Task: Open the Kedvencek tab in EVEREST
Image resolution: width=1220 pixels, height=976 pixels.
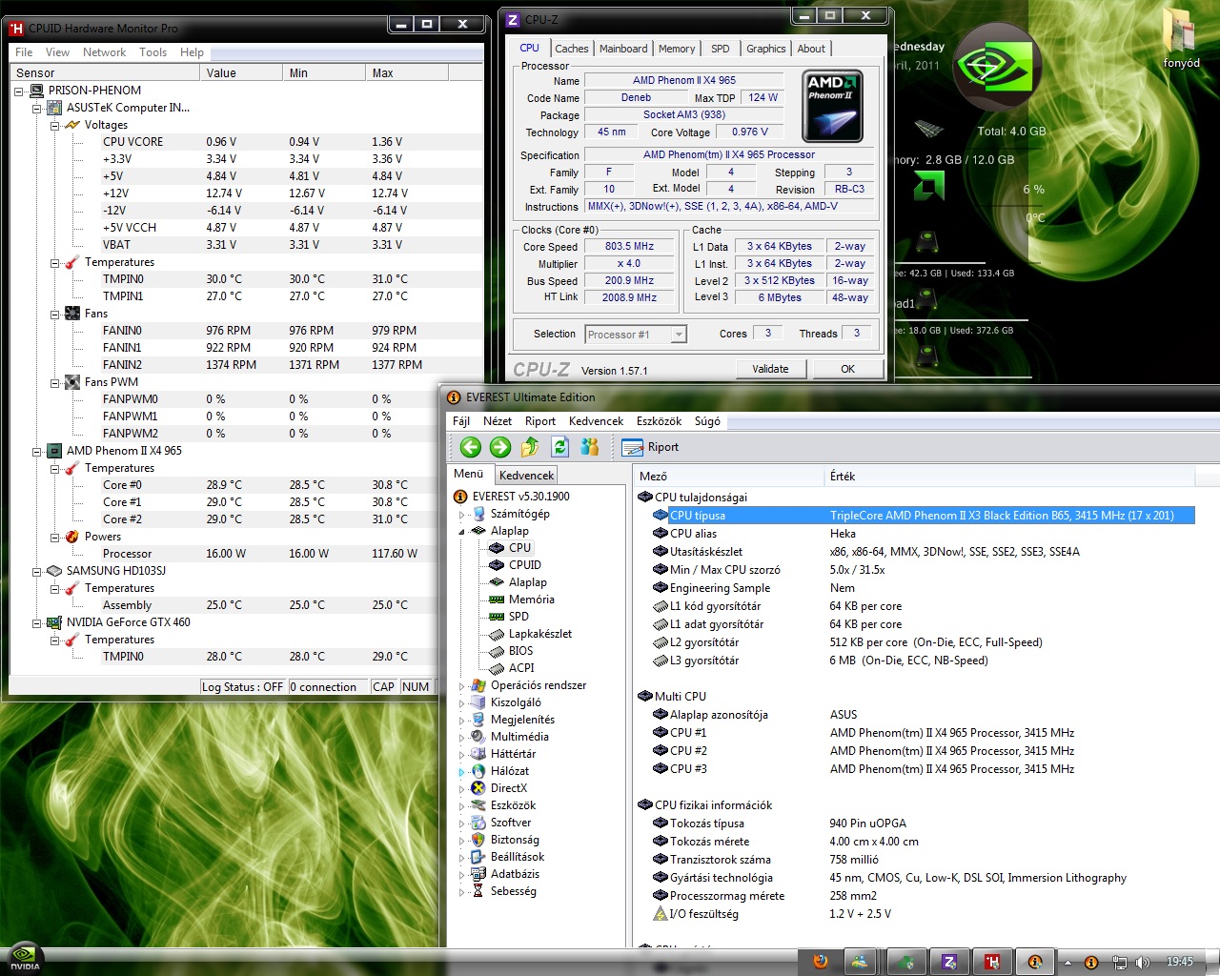Action: 526,475
